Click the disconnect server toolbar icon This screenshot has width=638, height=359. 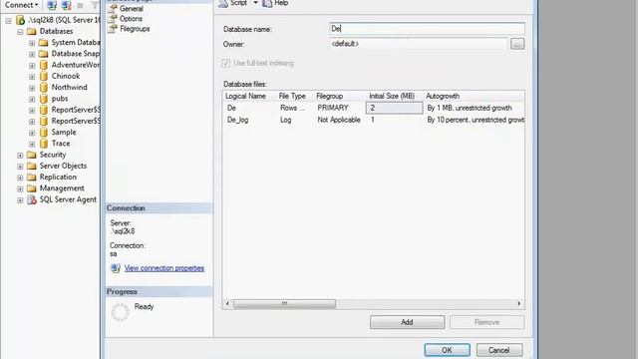coord(67,5)
